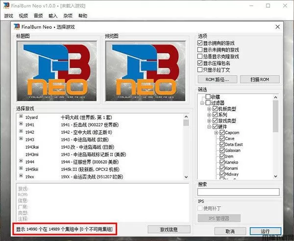The width and height of the screenshot is (294, 241).
Task: Enable 总是显示克隆游戏 checkbox
Action: click(200, 56)
